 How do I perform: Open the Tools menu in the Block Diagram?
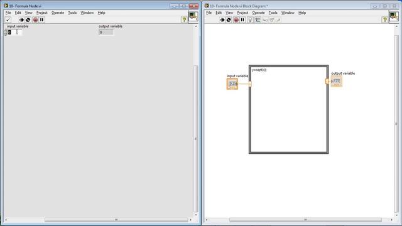coord(273,13)
